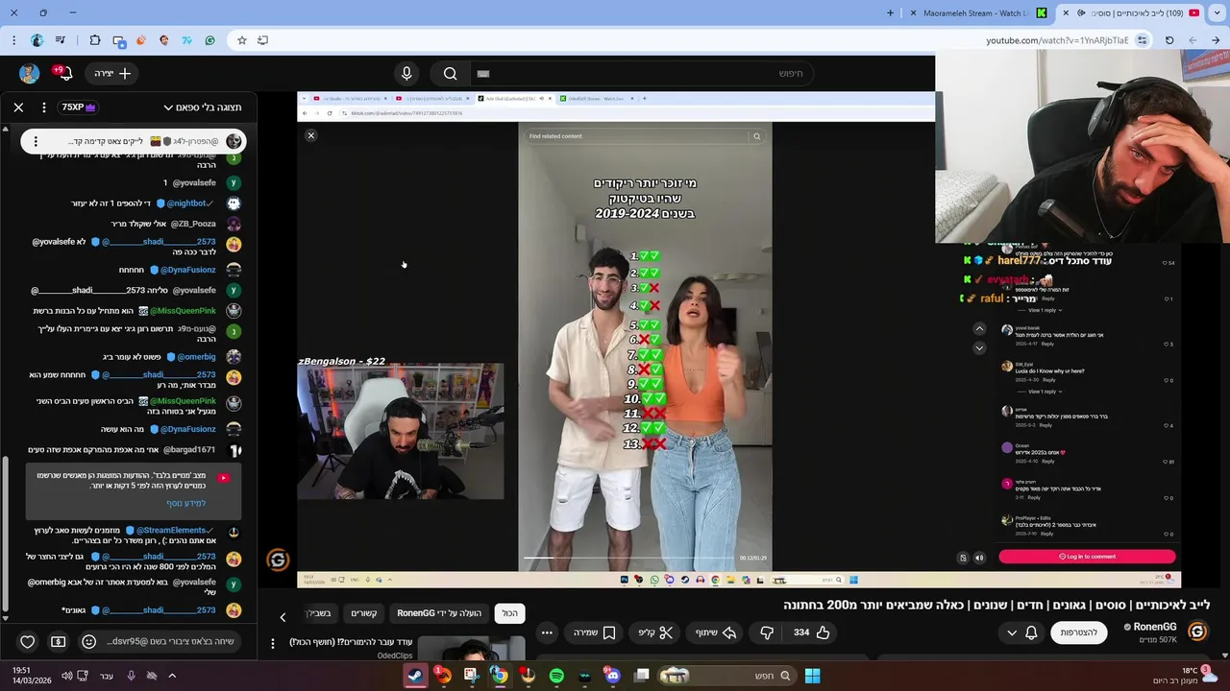The width and height of the screenshot is (1230, 691).
Task: Open more actions (three dots) under video
Action: pos(547,632)
